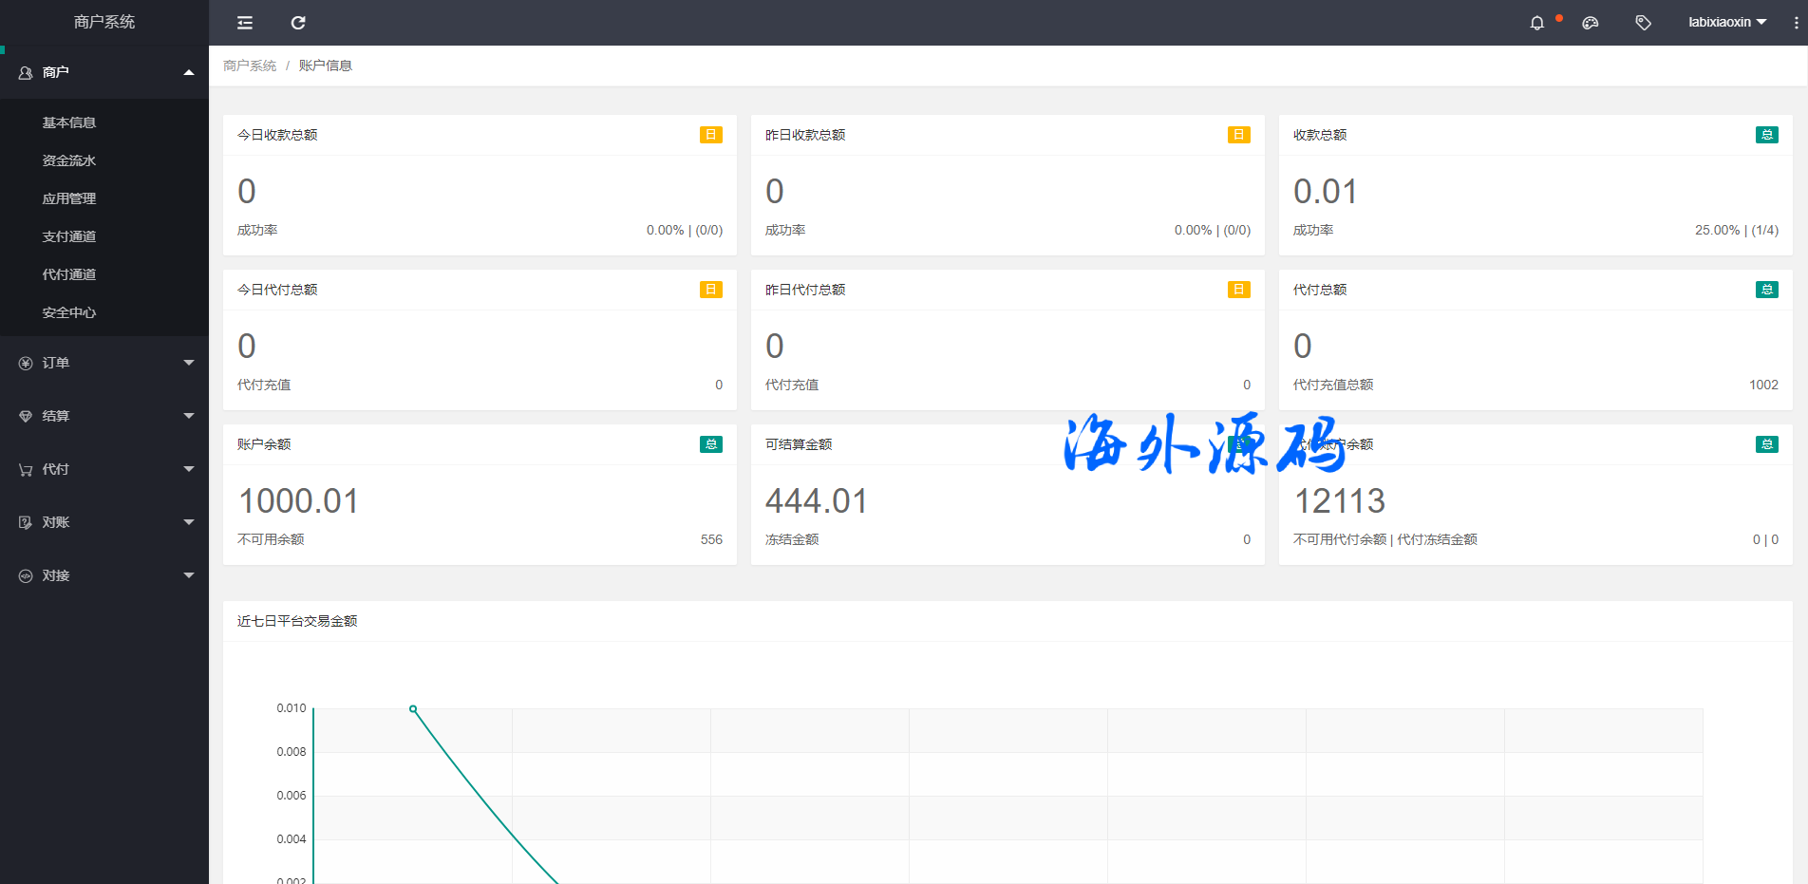Click the theme palette icon in top bar
Image resolution: width=1808 pixels, height=884 pixels.
pyautogui.click(x=1590, y=22)
